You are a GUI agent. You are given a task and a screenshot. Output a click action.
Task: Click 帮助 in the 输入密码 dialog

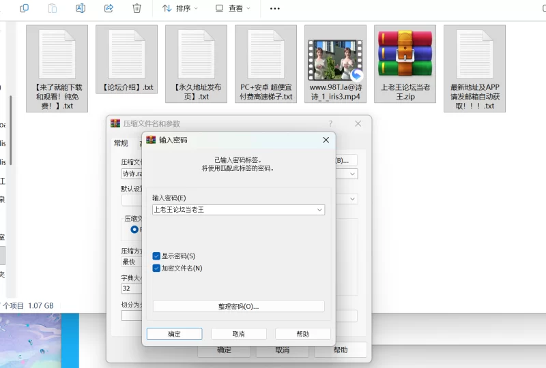pyautogui.click(x=302, y=334)
